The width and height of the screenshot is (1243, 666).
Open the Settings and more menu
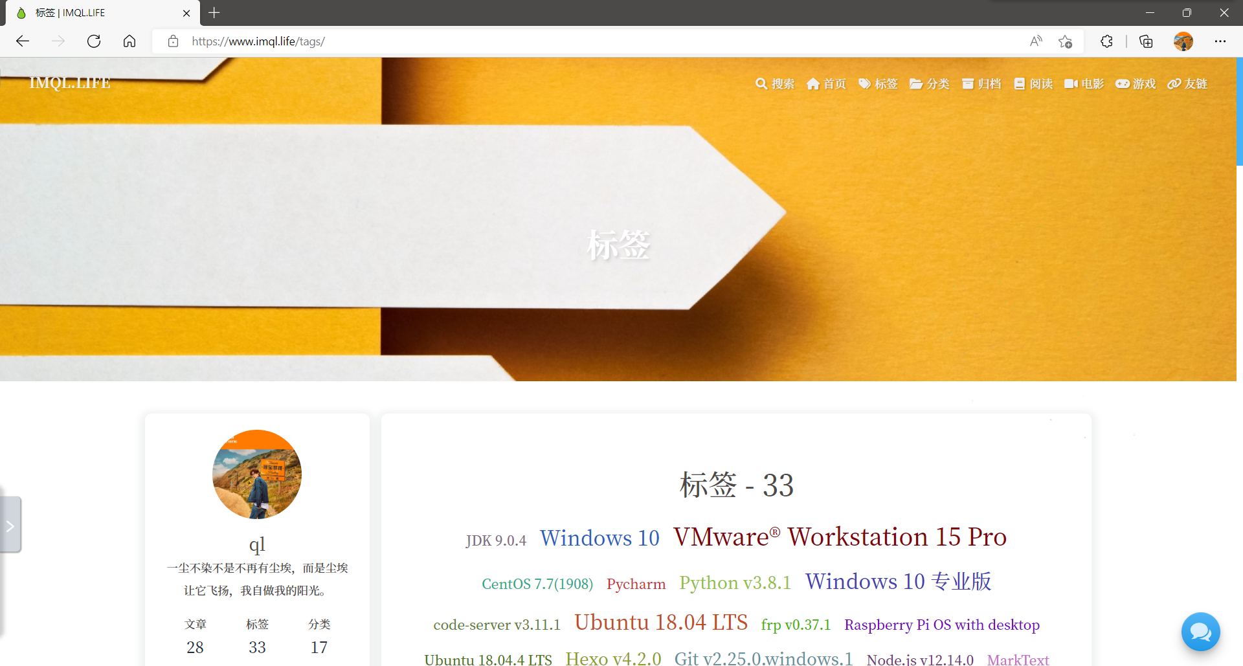click(1221, 41)
